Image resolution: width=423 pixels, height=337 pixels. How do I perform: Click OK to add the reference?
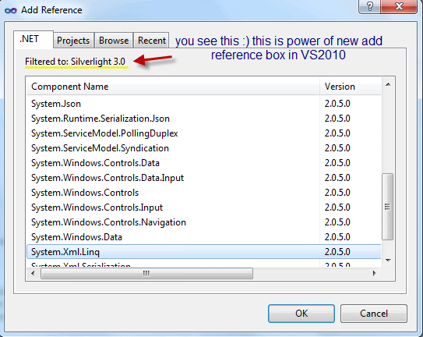[x=301, y=314]
